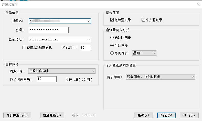Cancel with the 取消(C) button

[x=189, y=115]
